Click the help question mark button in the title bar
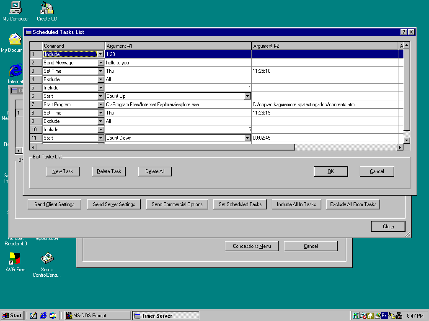Image resolution: width=429 pixels, height=321 pixels. coord(404,32)
